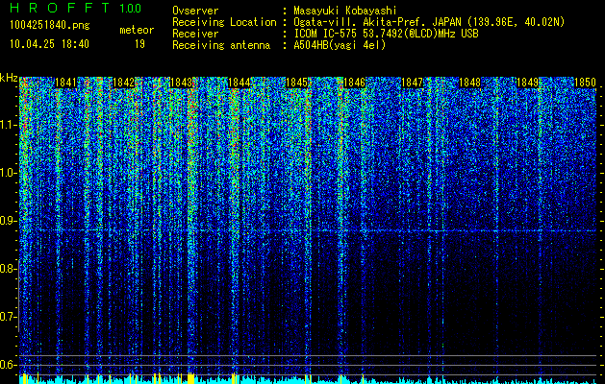Click the 'Receiving antenna' label
The image size is (605, 384).
point(221,45)
